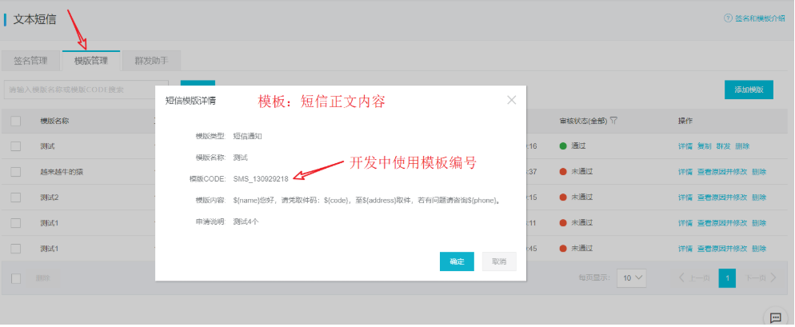Open the 群发助手 tab
Viewport: 795px width, 327px height.
(151, 61)
